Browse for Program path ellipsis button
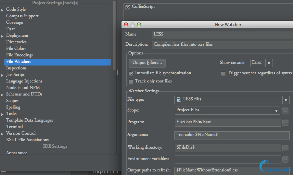293x175 pixels. [285, 123]
